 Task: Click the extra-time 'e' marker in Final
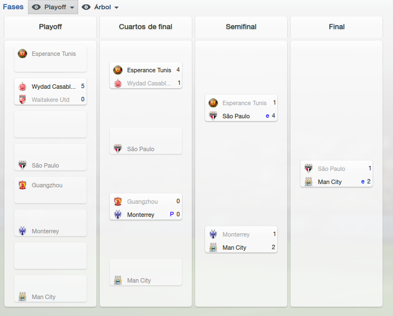[363, 182]
